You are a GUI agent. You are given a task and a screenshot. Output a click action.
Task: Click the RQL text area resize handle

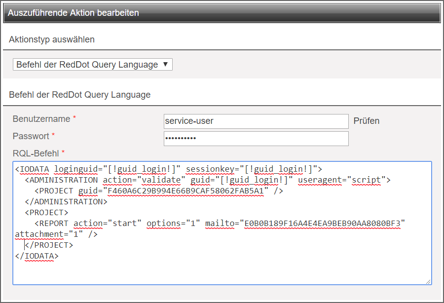point(428,281)
